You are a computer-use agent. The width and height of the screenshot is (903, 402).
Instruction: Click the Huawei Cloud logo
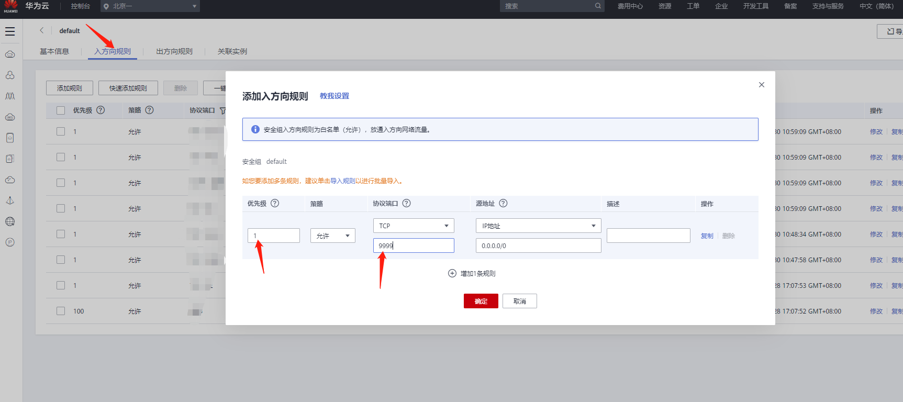(x=11, y=6)
